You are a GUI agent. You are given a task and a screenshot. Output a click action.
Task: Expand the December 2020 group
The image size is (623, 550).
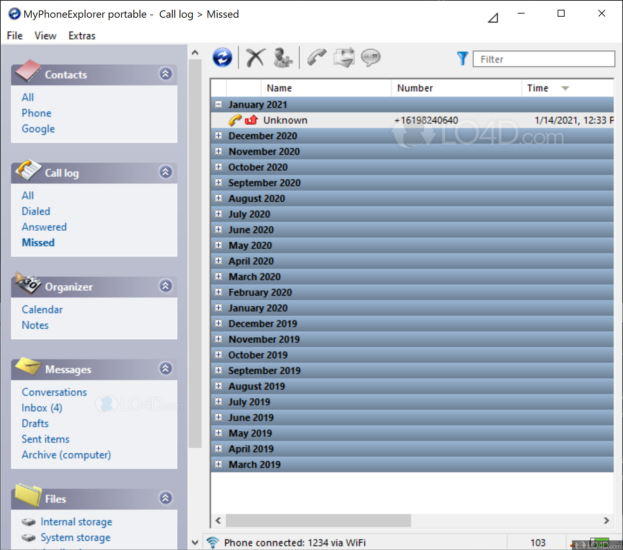tap(218, 135)
